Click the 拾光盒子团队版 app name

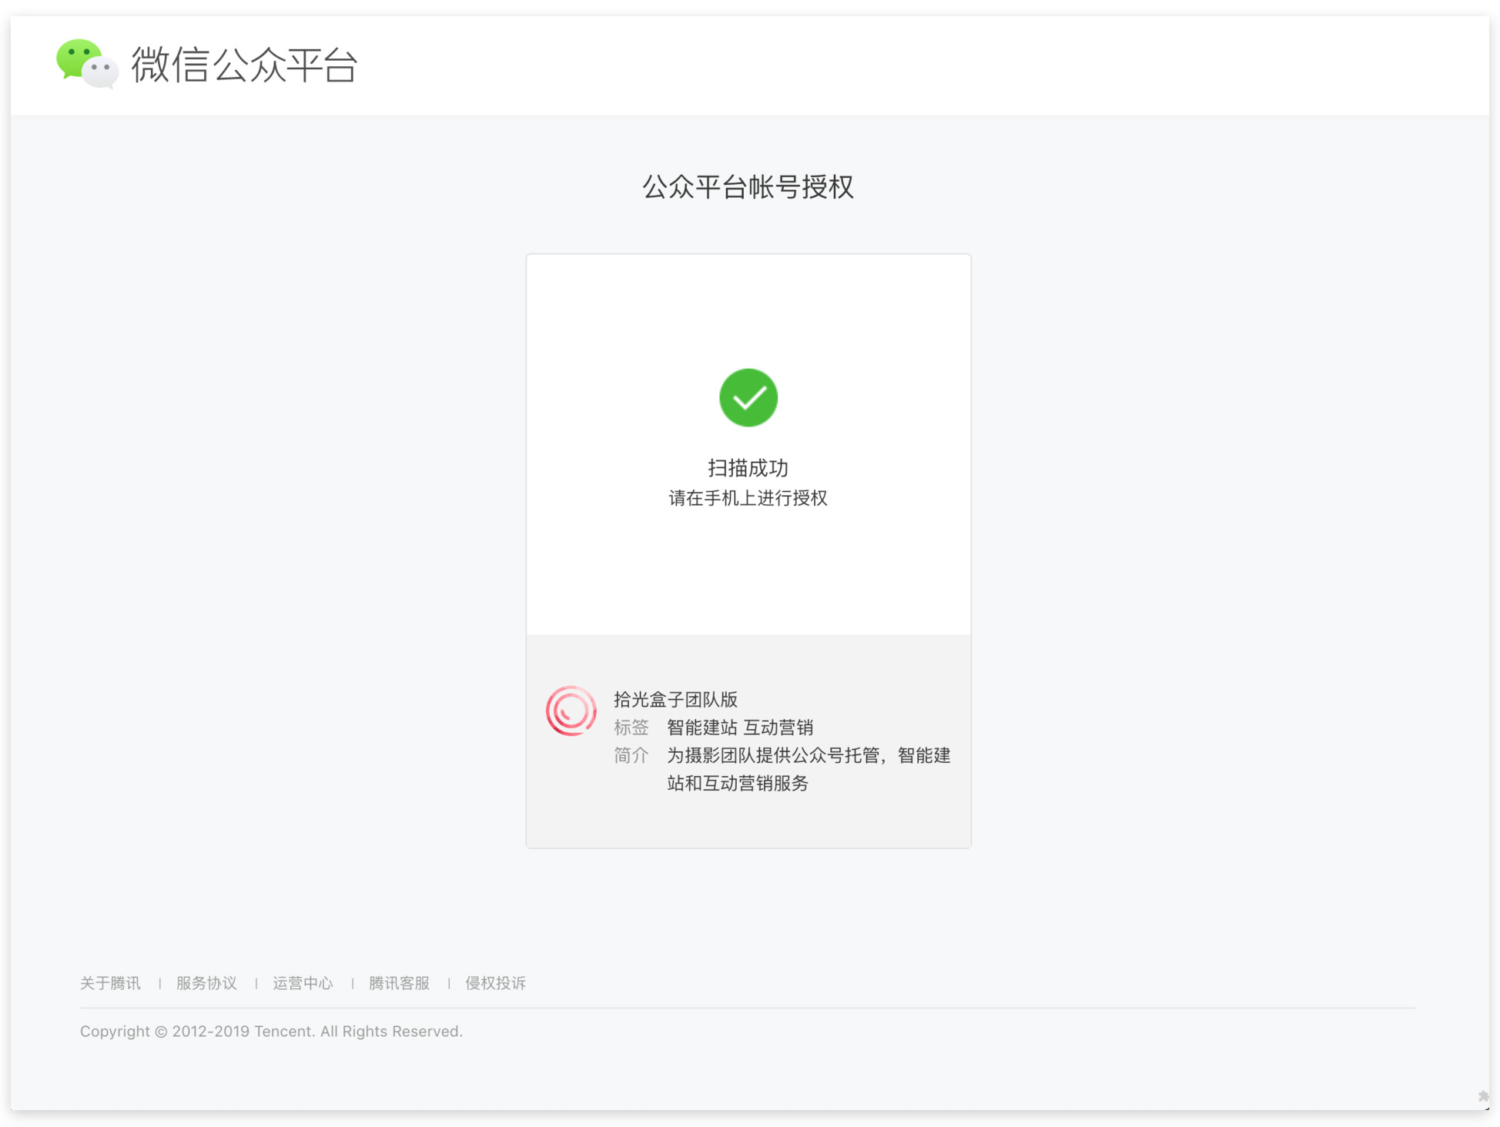[x=675, y=699]
